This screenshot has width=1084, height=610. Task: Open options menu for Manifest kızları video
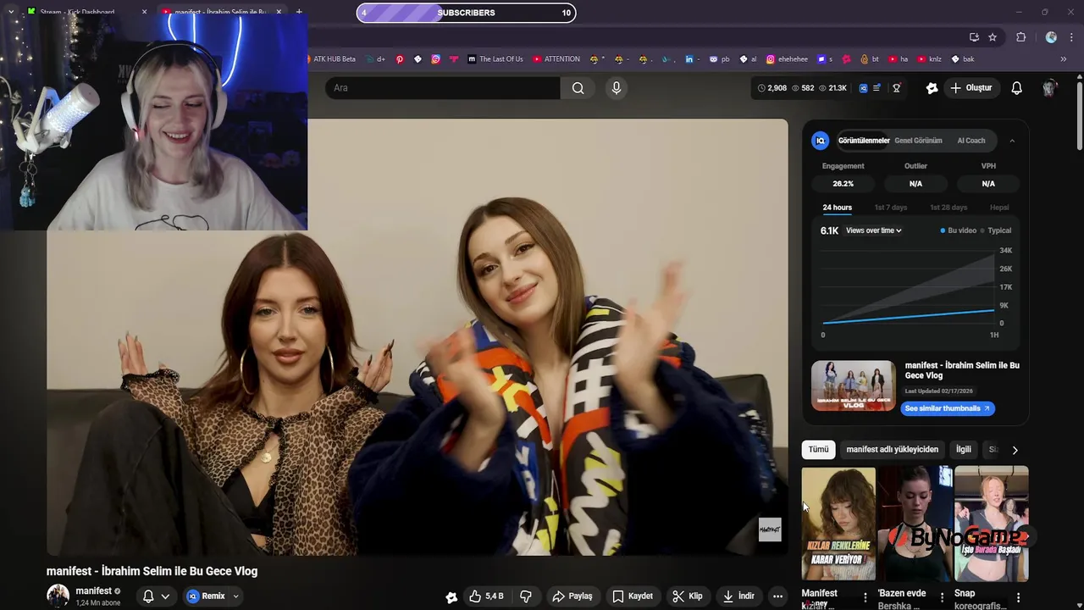pos(865,598)
